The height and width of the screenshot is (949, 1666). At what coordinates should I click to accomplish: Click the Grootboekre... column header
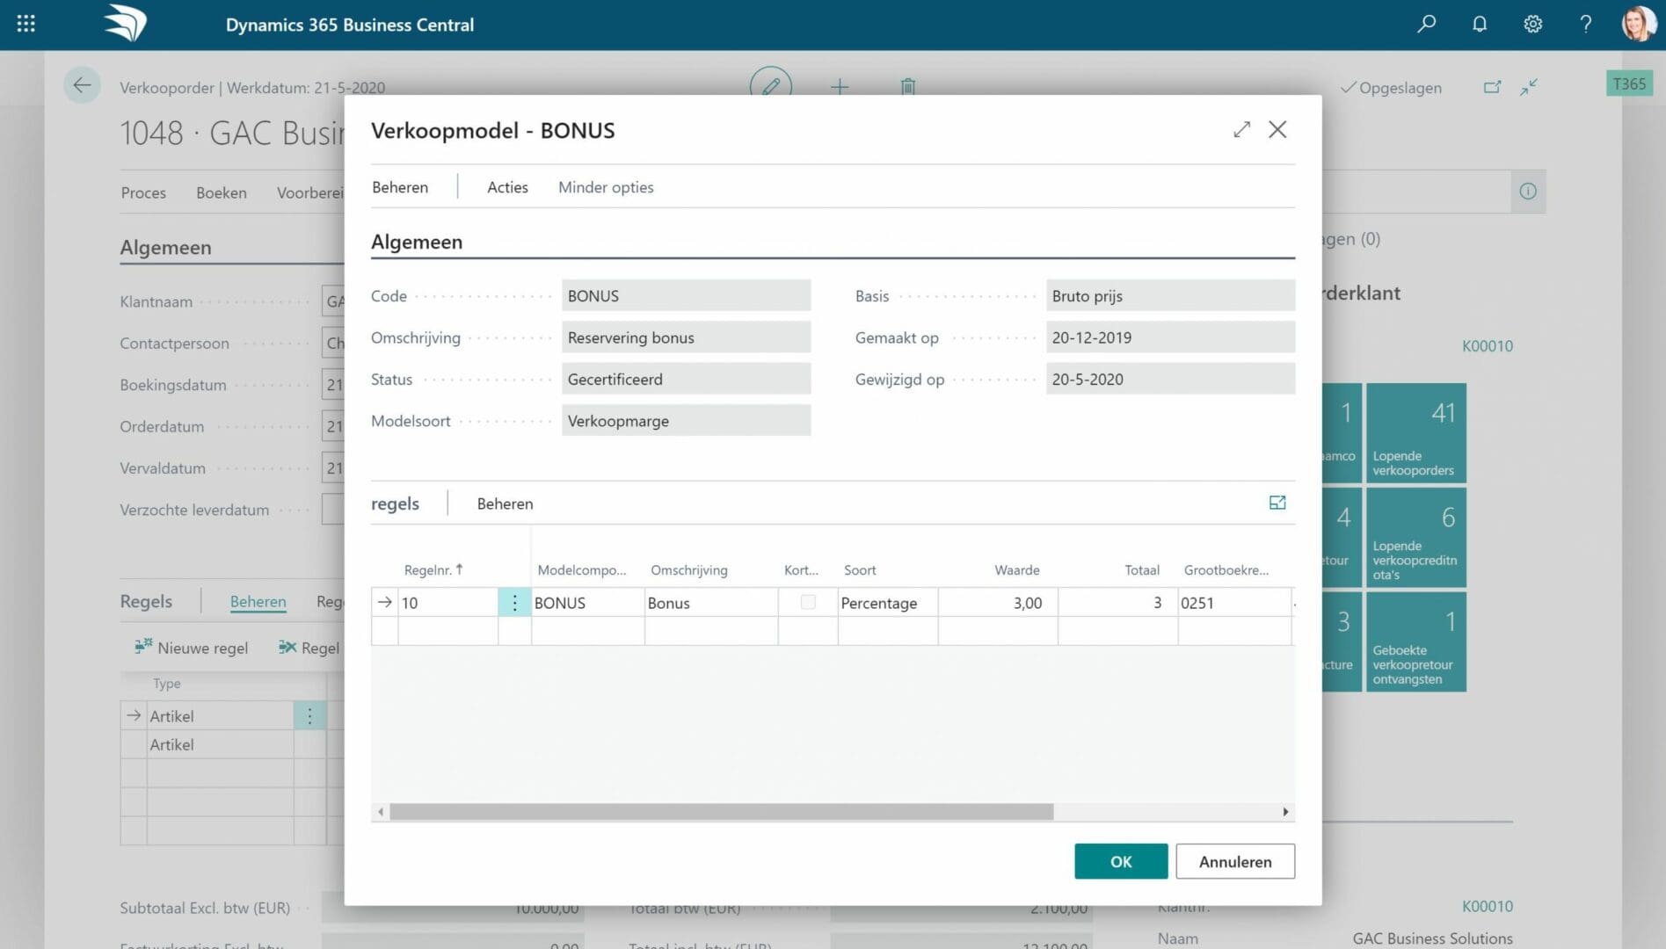point(1226,569)
